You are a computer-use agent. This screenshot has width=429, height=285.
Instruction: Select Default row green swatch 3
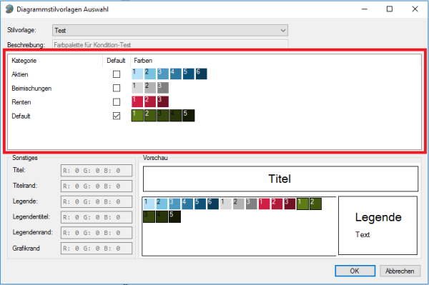click(x=163, y=116)
